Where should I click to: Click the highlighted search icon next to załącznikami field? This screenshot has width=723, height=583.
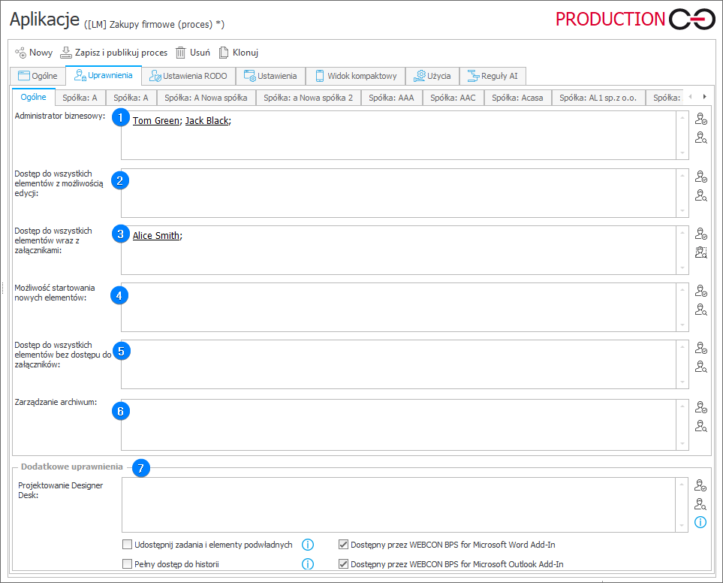[700, 252]
